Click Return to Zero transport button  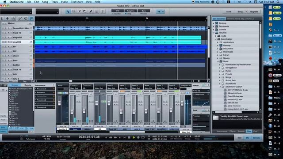tap(124, 137)
